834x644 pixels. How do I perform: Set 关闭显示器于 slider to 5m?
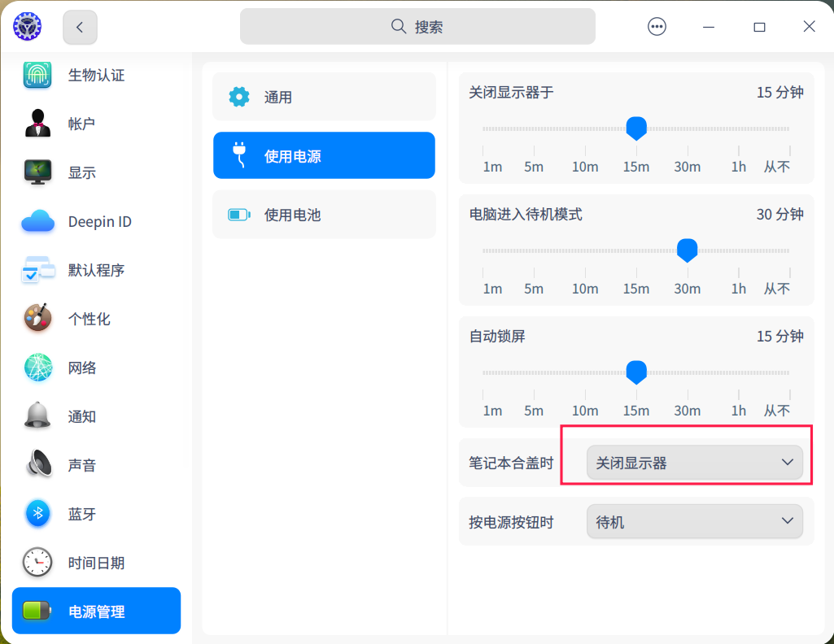[x=534, y=128]
